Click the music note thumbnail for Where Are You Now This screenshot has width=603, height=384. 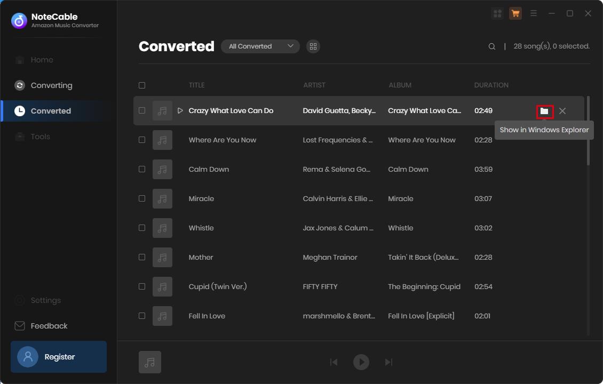point(162,140)
